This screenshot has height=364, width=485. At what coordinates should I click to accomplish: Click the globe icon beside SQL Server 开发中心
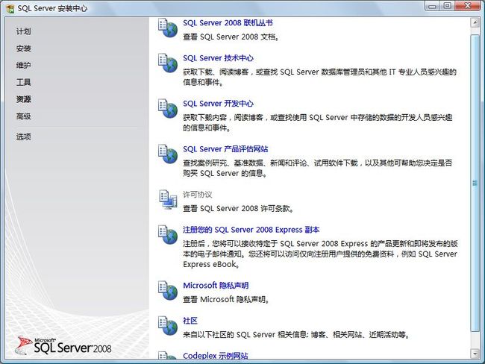point(168,109)
